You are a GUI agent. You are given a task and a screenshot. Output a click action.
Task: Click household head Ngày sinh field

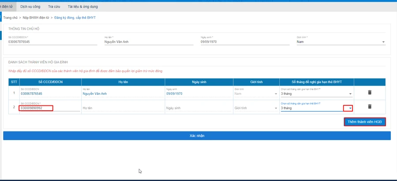pos(245,42)
